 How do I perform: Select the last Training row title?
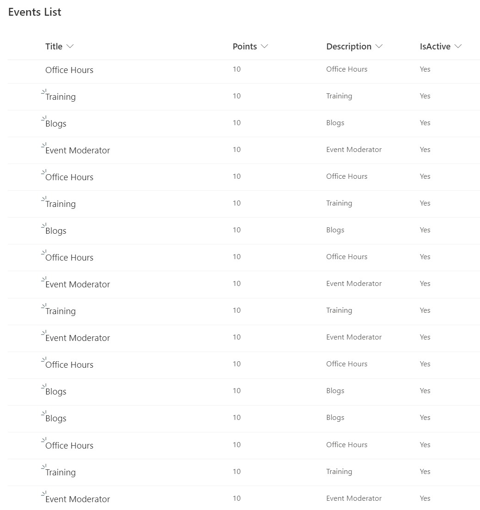click(61, 472)
